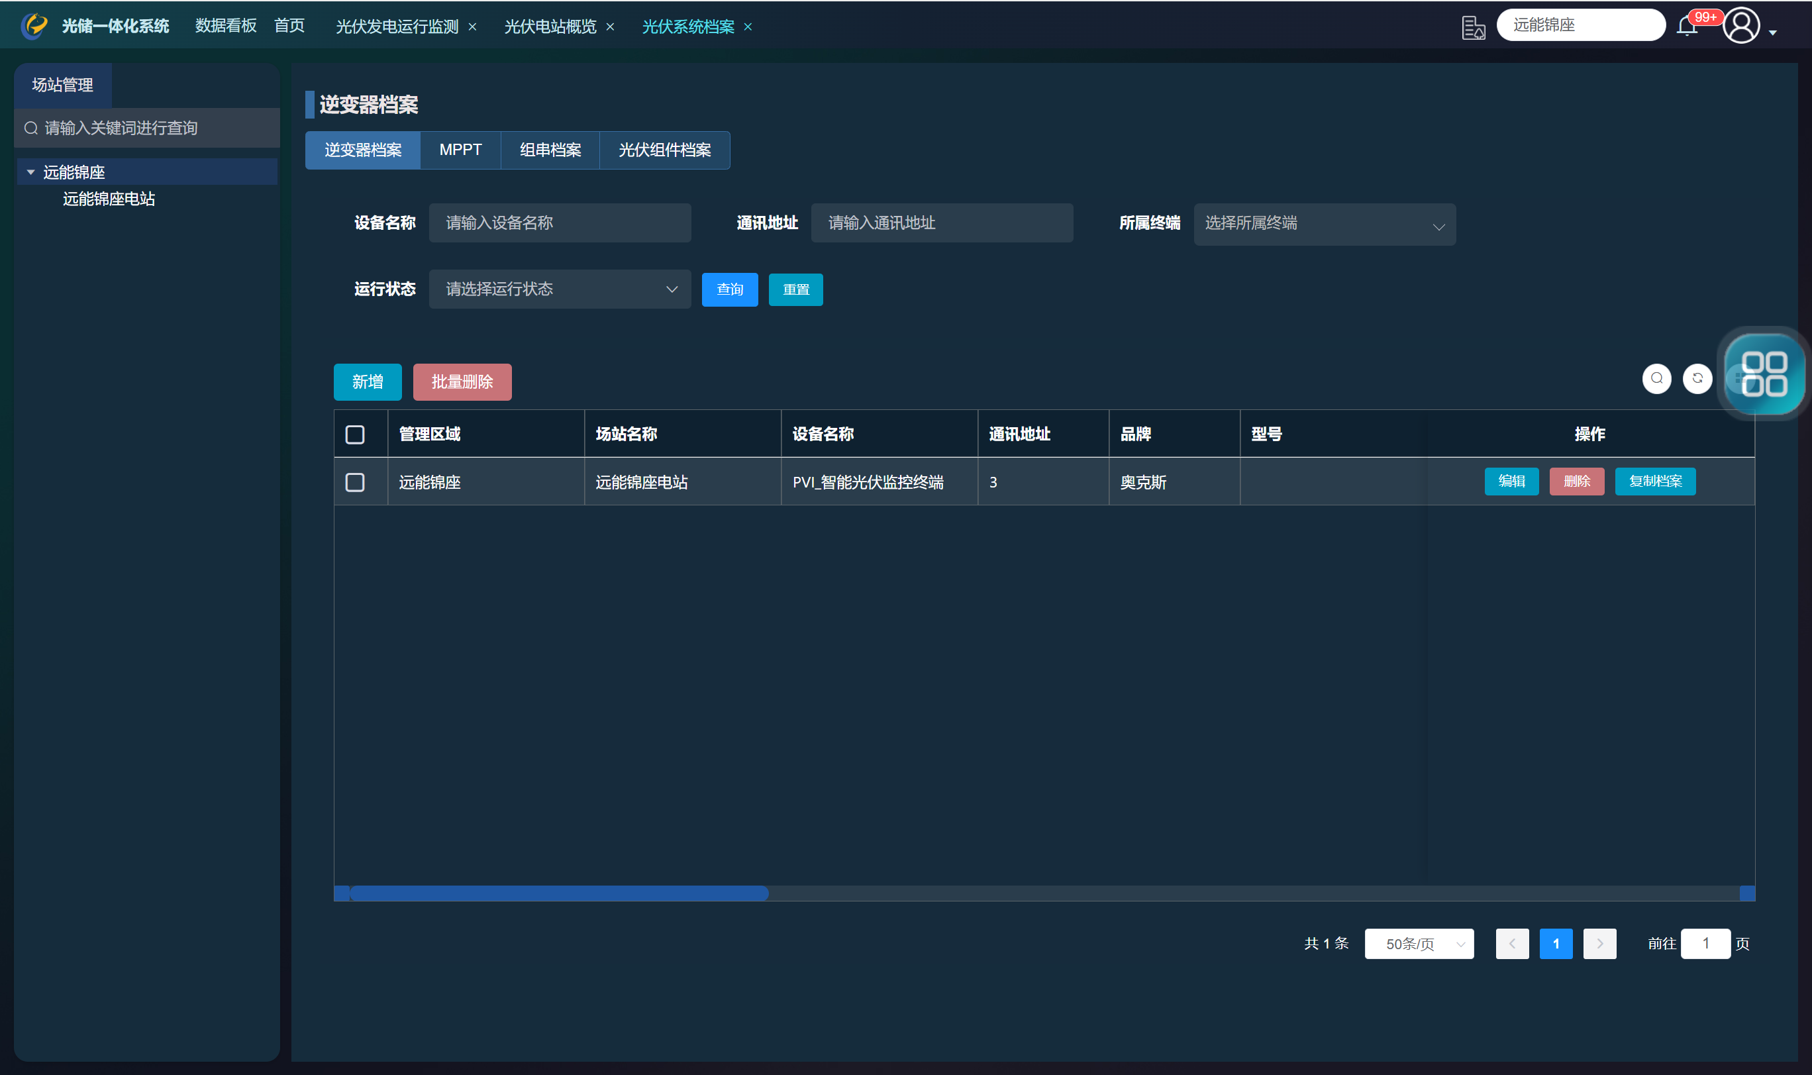Open the 50条/页 page size dropdown
1812x1075 pixels.
tap(1418, 944)
